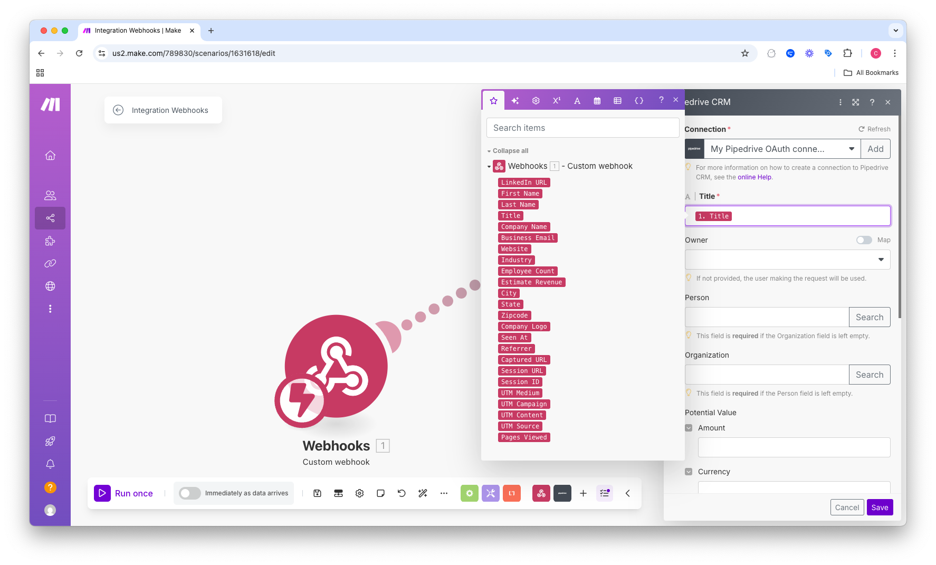
Task: Click into the Title input field
Action: click(787, 216)
